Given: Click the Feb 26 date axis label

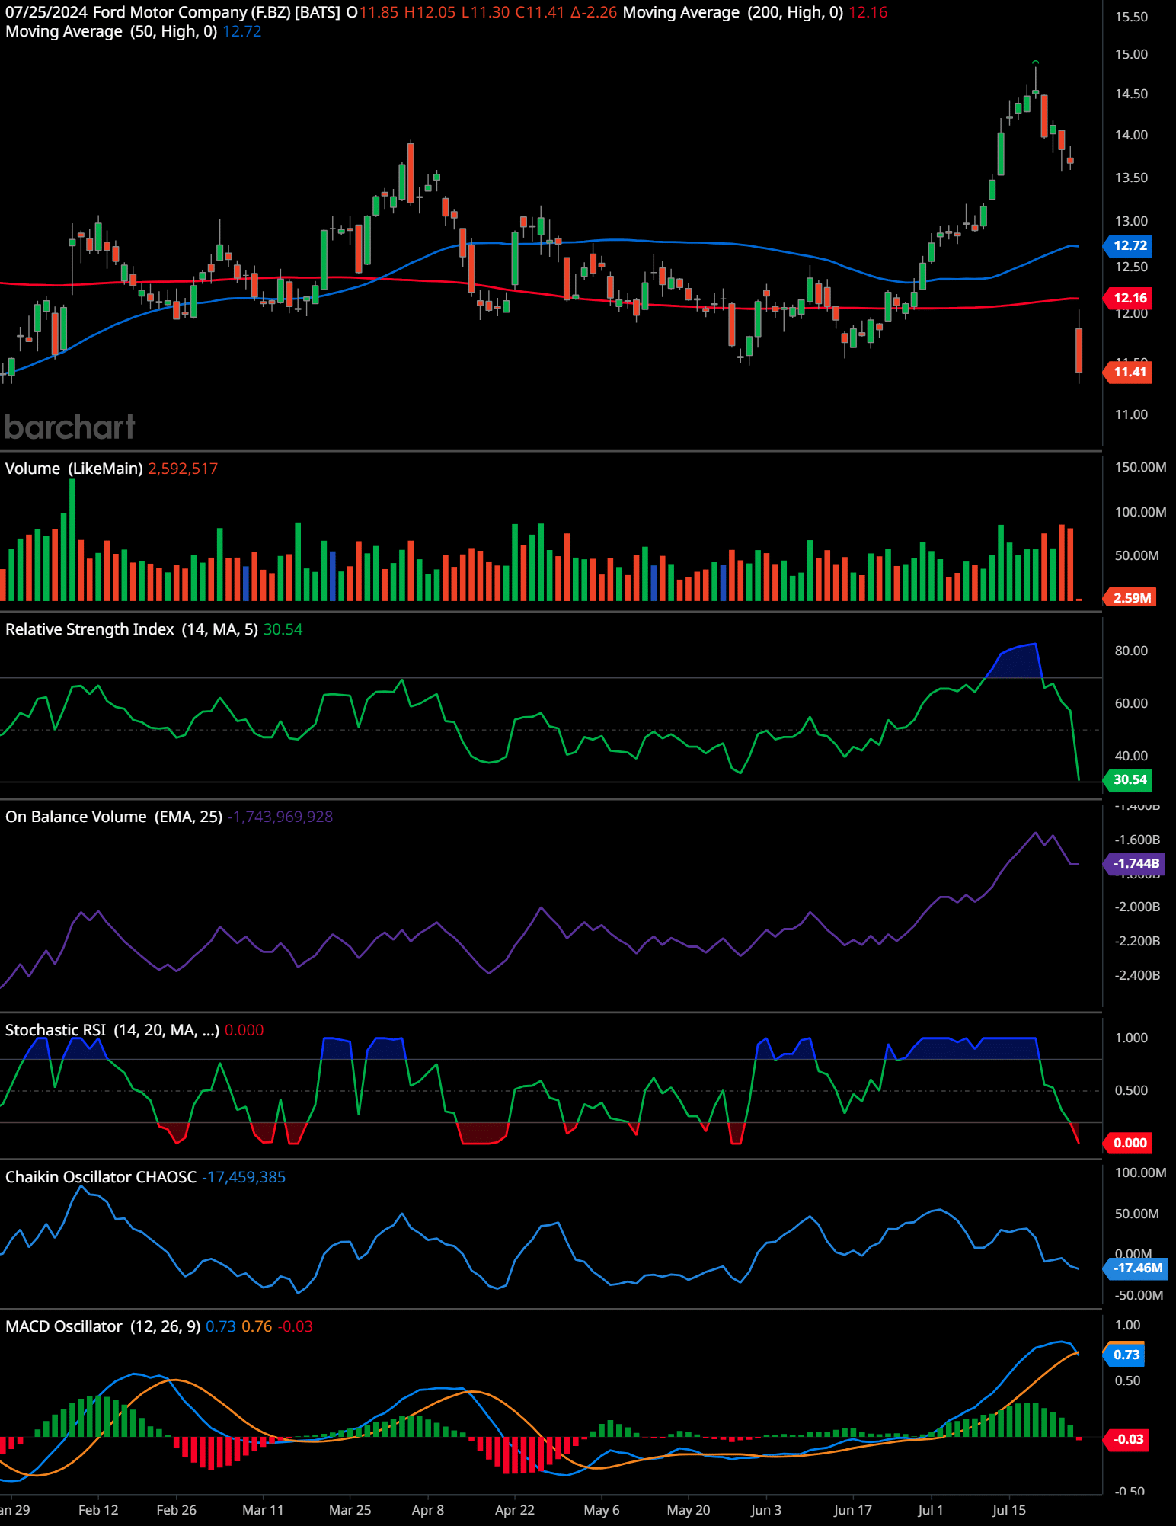Looking at the screenshot, I should (176, 1510).
